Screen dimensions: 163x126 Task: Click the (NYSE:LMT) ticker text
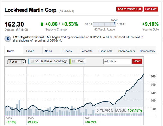pos(66,11)
